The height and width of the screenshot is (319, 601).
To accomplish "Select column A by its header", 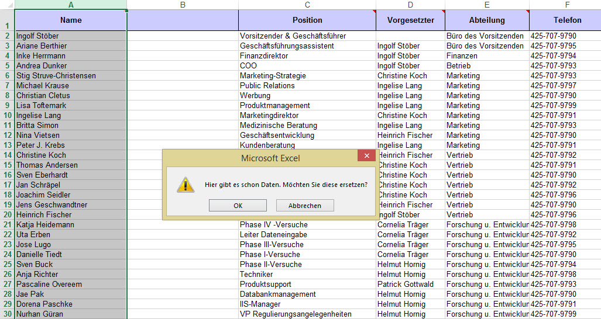I will point(70,5).
